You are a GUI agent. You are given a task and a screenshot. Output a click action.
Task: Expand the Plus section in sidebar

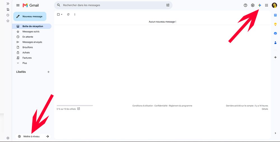(25, 63)
